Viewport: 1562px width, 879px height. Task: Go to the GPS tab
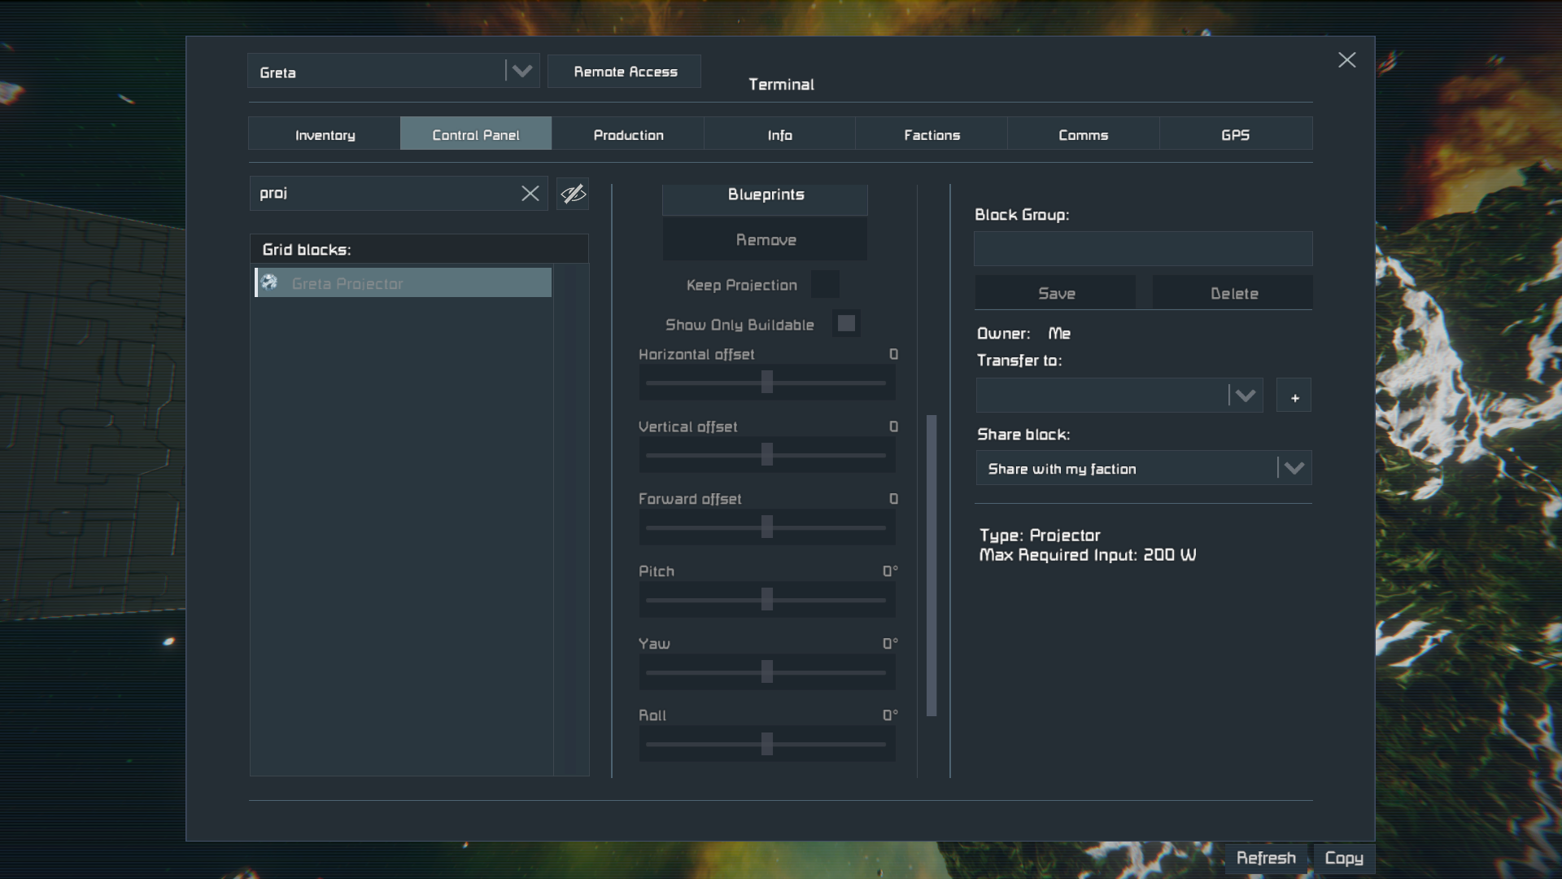(1235, 134)
